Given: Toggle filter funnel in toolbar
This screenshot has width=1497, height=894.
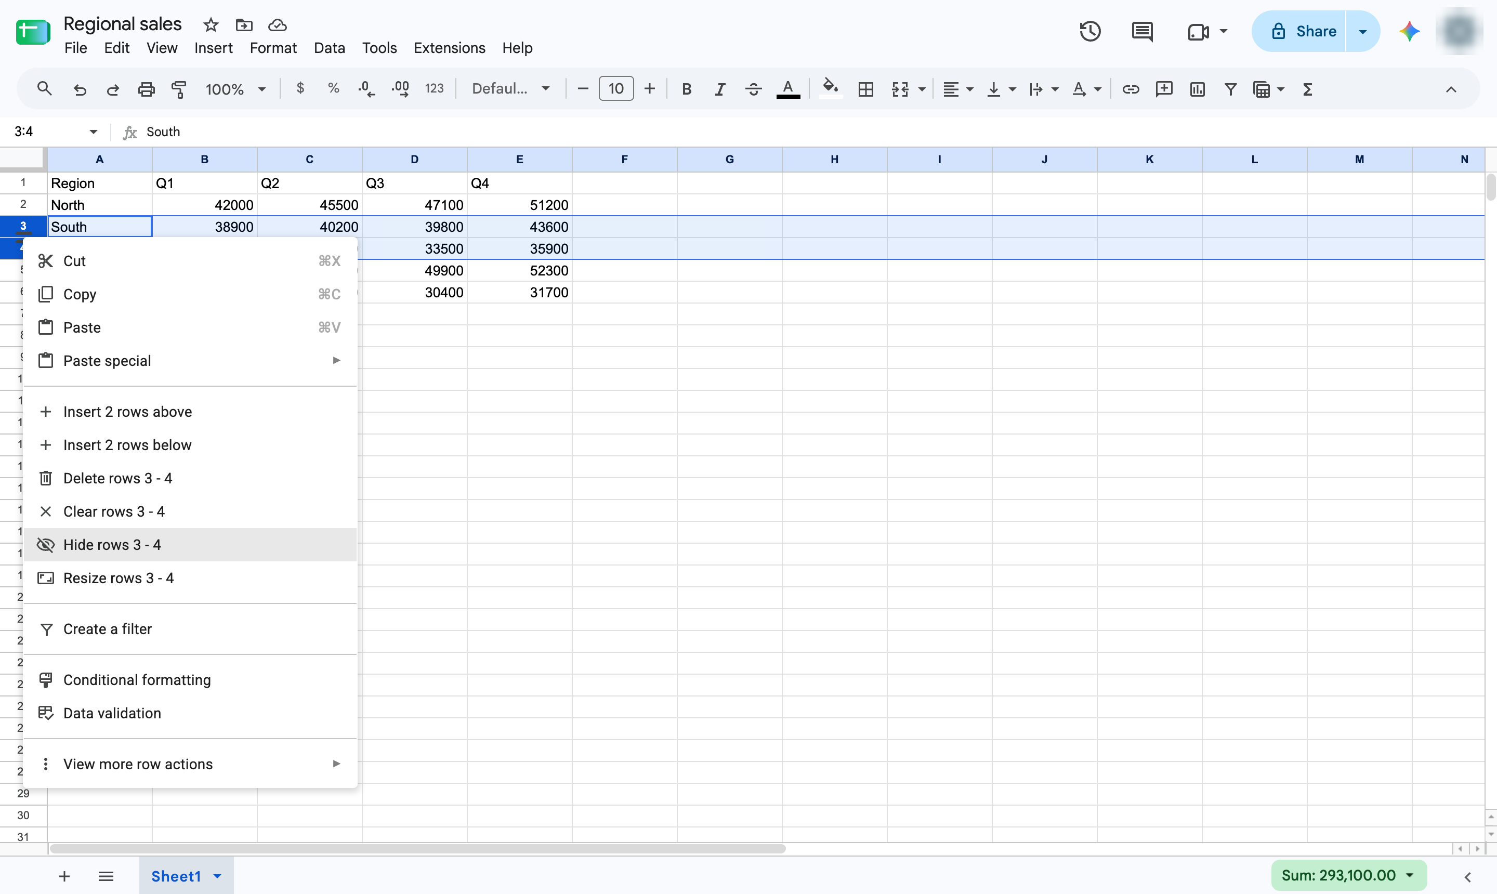Looking at the screenshot, I should tap(1230, 89).
